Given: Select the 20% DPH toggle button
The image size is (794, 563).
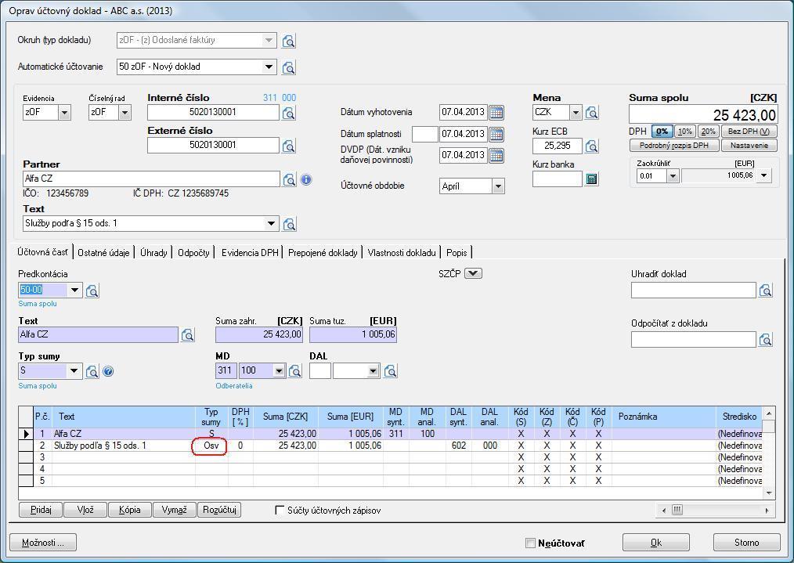Looking at the screenshot, I should (708, 132).
